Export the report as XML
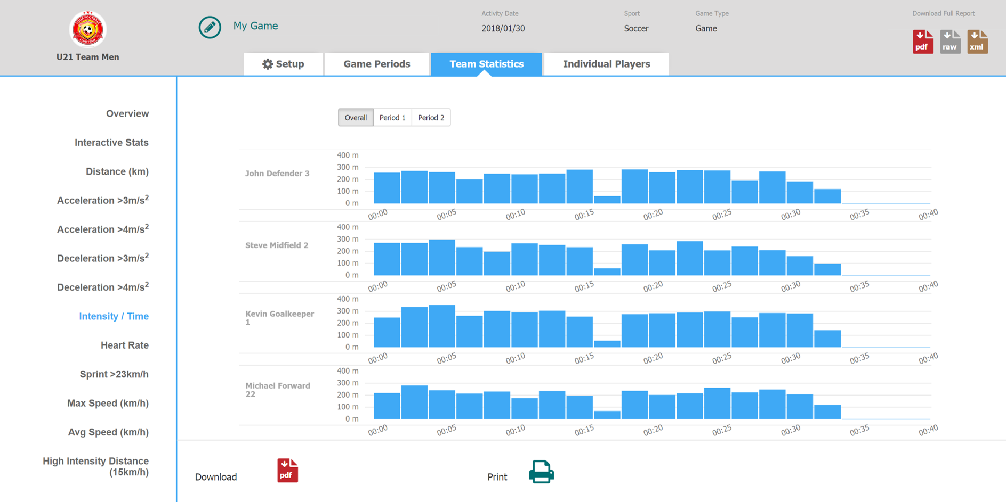The width and height of the screenshot is (1006, 502). 977,41
